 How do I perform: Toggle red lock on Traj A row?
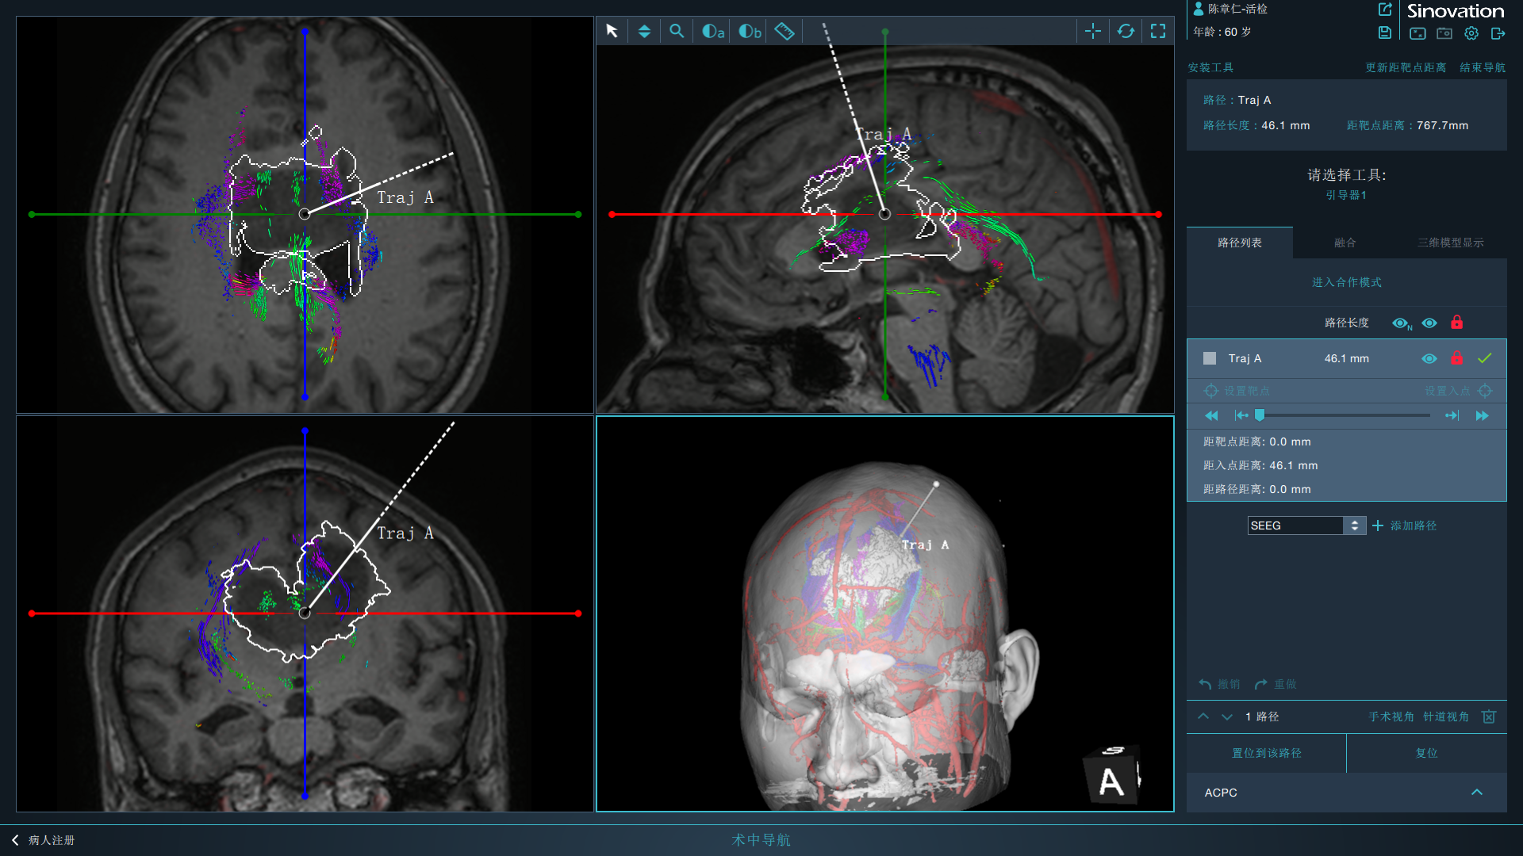1456,358
